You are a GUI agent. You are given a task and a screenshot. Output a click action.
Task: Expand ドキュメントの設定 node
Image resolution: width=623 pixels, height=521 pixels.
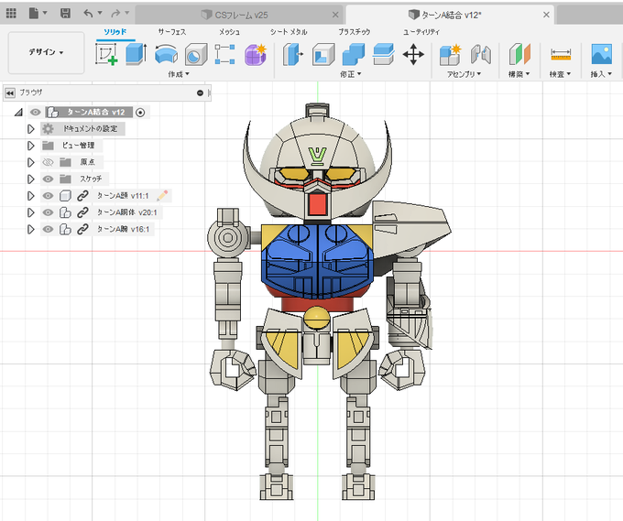click(x=30, y=129)
